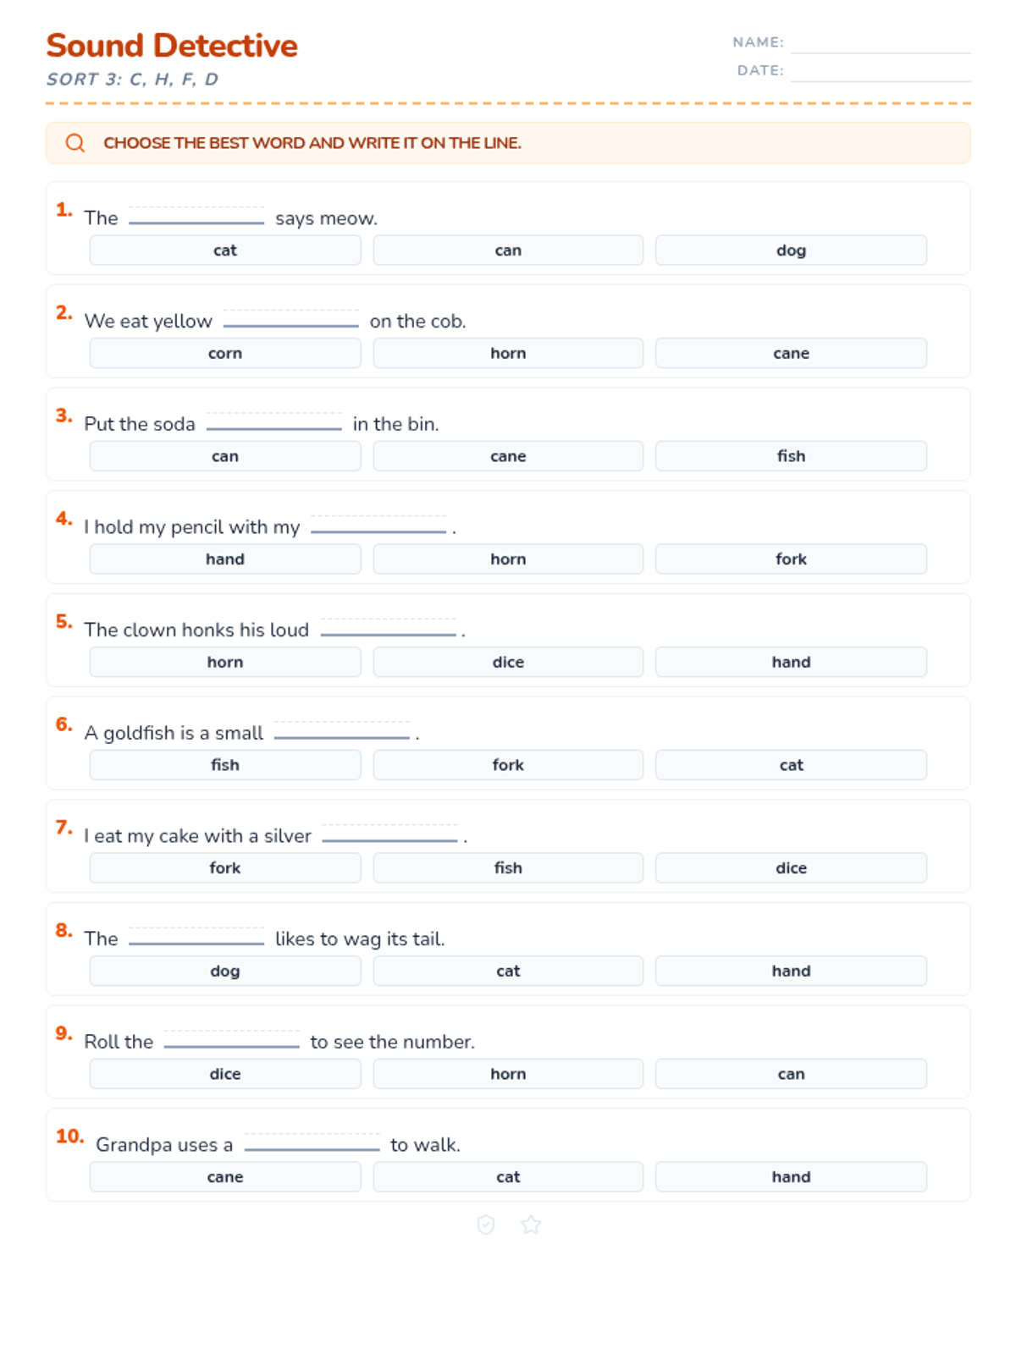Select "dog" option in question 1
This screenshot has height=1354, width=1016.
click(x=791, y=250)
